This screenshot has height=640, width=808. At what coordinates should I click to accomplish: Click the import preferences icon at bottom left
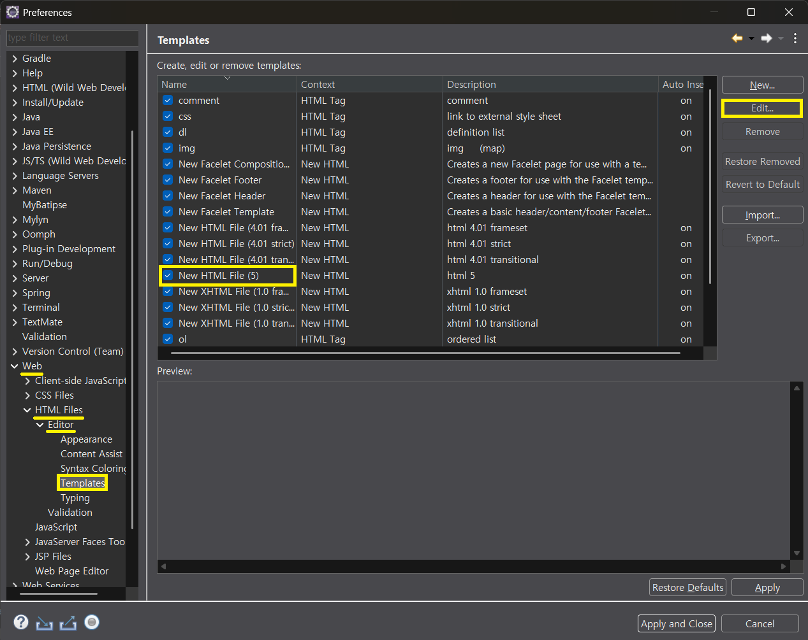tap(45, 623)
